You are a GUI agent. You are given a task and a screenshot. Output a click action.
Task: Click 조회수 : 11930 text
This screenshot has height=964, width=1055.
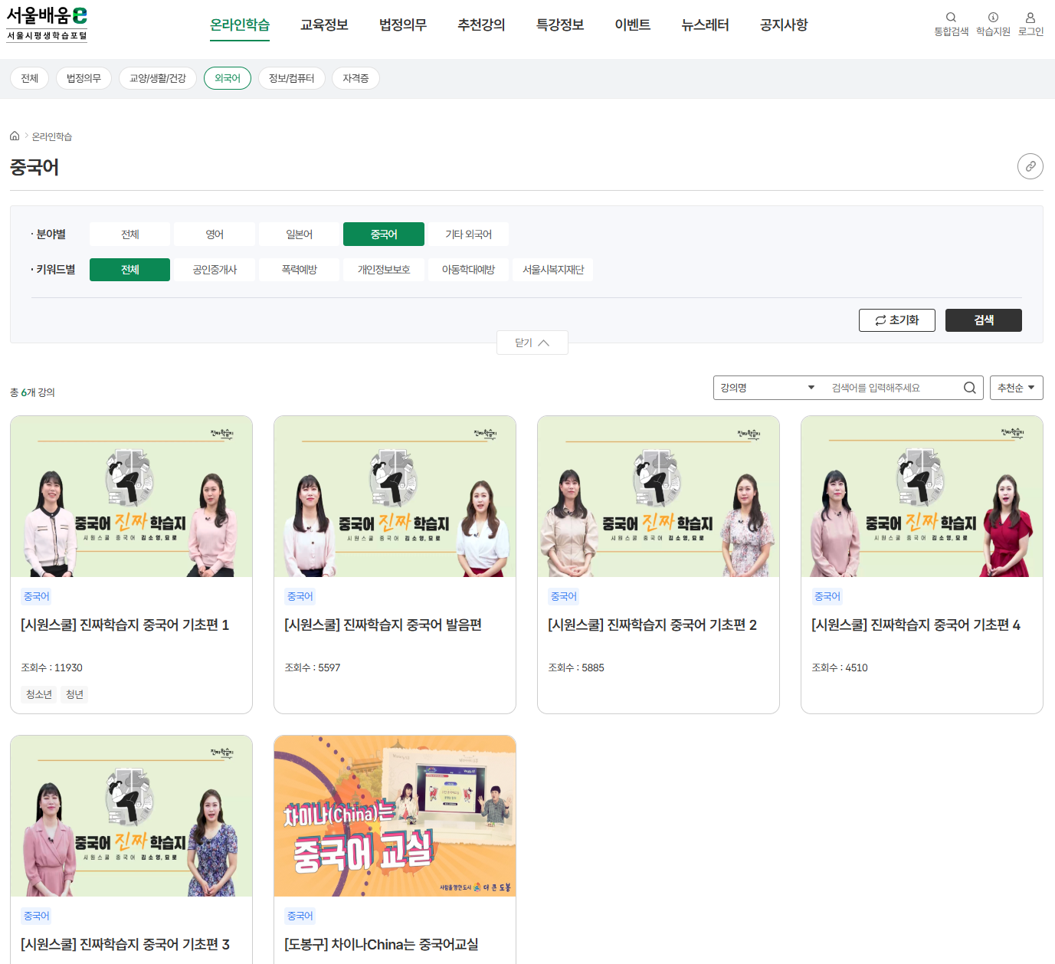click(51, 668)
